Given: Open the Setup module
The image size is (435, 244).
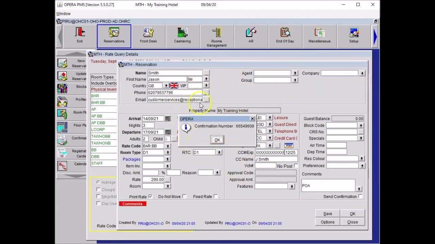Looking at the screenshot, I should 354,36.
